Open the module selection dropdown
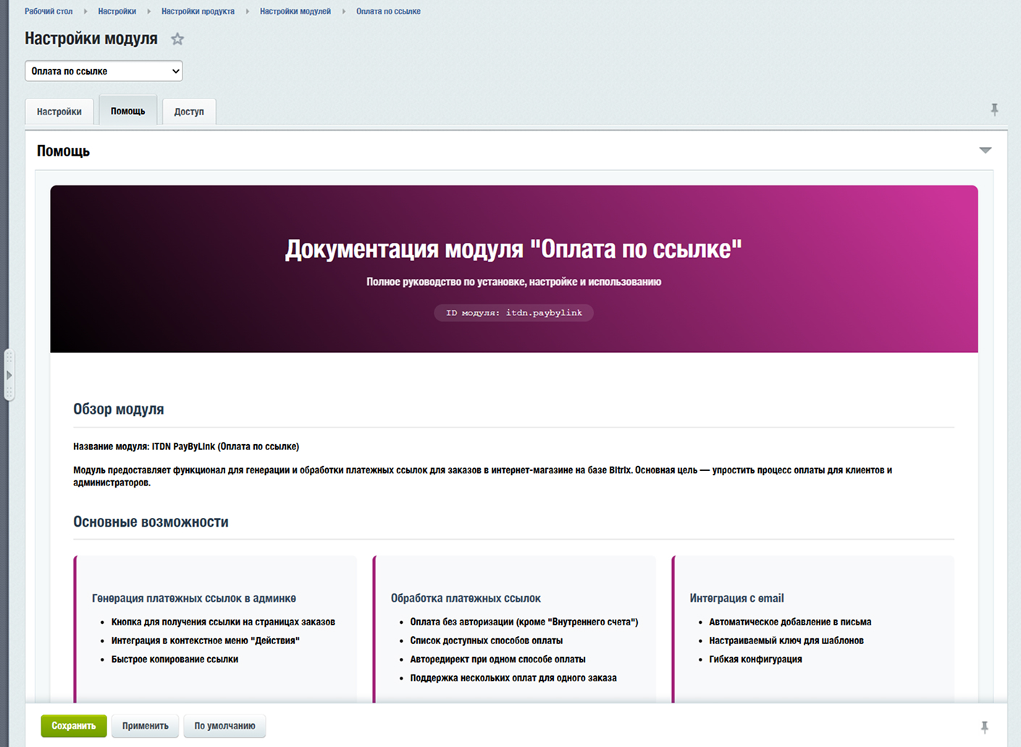 [x=103, y=71]
